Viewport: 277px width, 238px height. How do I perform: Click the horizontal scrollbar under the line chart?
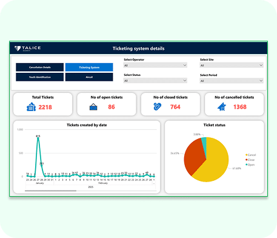pos(51,191)
